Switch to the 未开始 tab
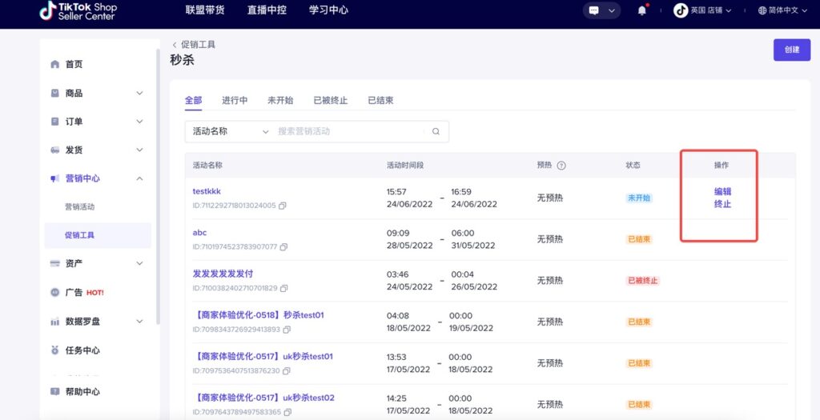820x420 pixels. 280,100
